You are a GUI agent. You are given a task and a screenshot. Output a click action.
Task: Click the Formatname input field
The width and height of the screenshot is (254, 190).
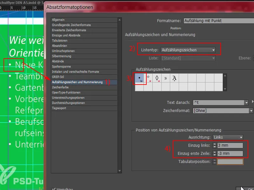219,21
